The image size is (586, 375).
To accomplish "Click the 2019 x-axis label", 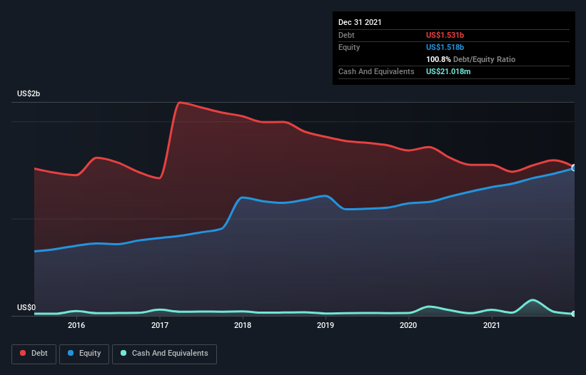I will coord(325,325).
